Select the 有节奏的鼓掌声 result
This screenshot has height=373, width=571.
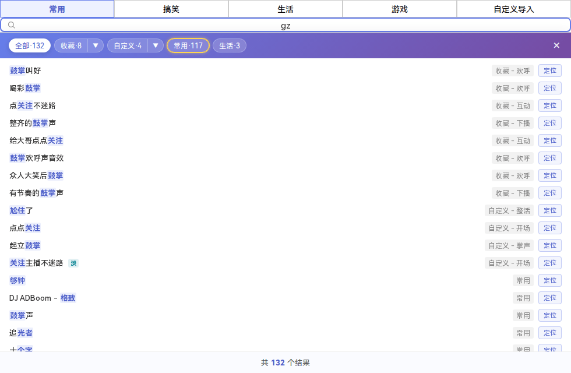(x=36, y=193)
